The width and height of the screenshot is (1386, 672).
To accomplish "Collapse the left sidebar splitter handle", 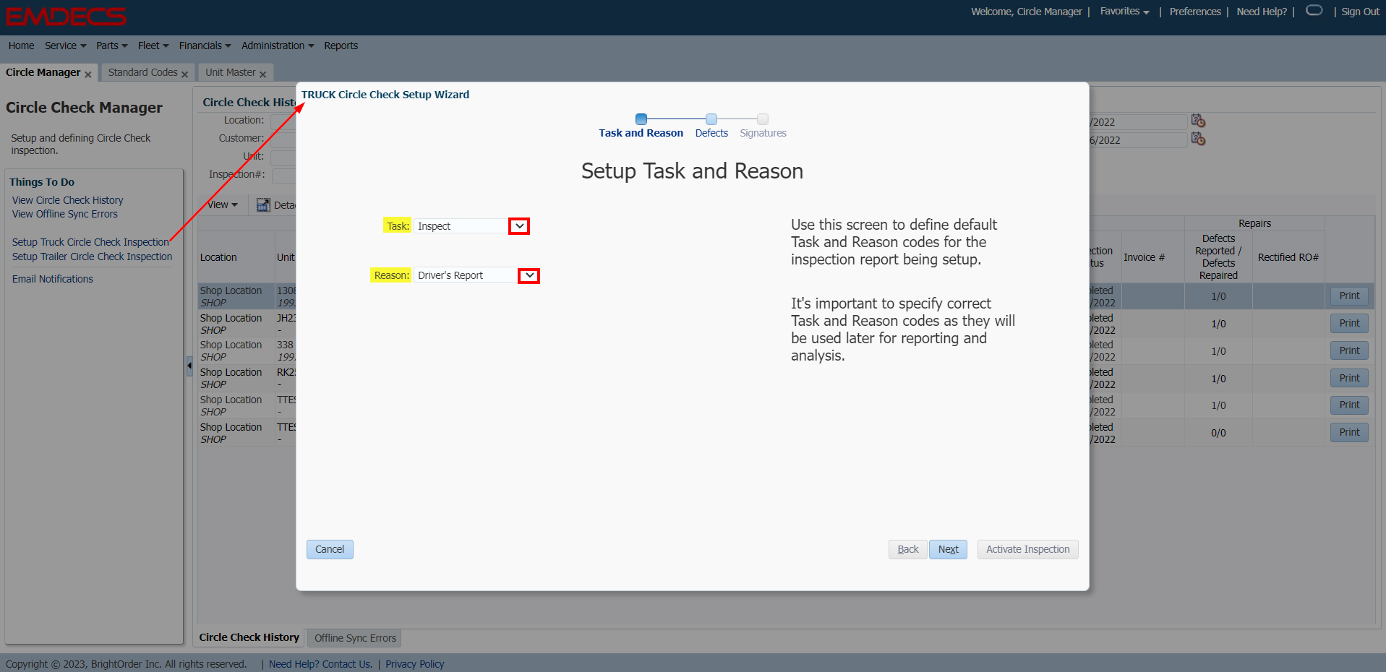I will tap(189, 366).
